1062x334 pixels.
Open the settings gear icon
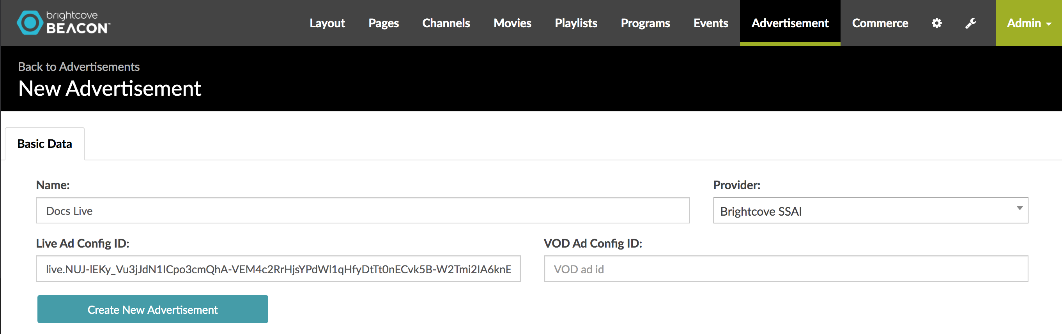(937, 23)
